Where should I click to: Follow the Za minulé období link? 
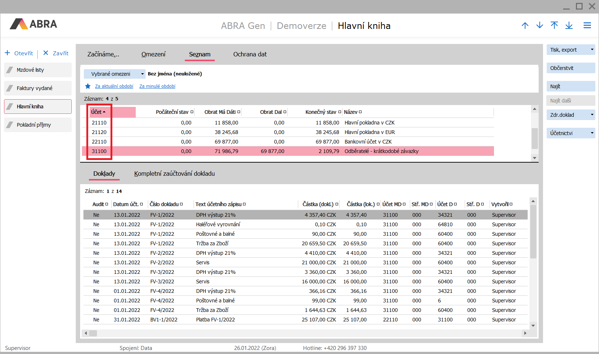[x=157, y=86]
